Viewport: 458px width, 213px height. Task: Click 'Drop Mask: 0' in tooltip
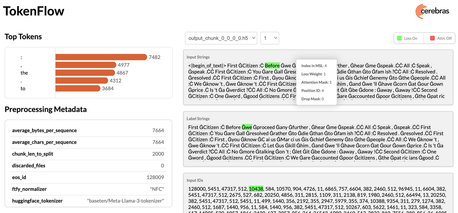[313, 99]
